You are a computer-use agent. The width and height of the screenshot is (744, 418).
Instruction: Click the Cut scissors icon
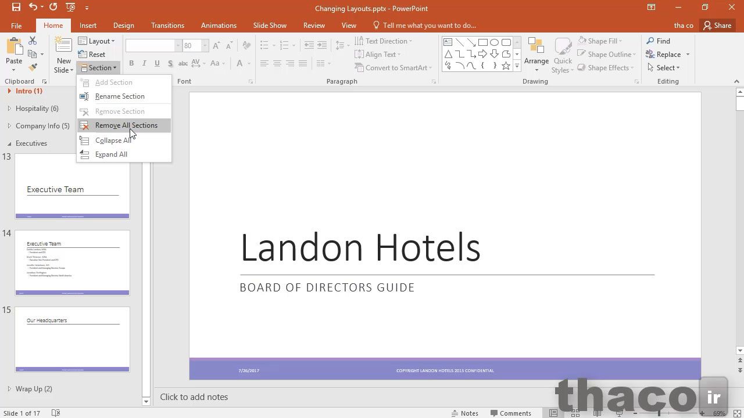(x=33, y=41)
